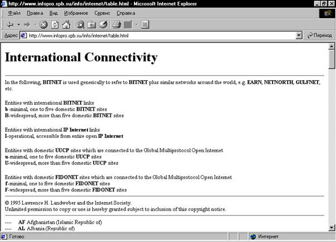Click the Переход go button
This screenshot has height=242, width=336.
click(320, 36)
